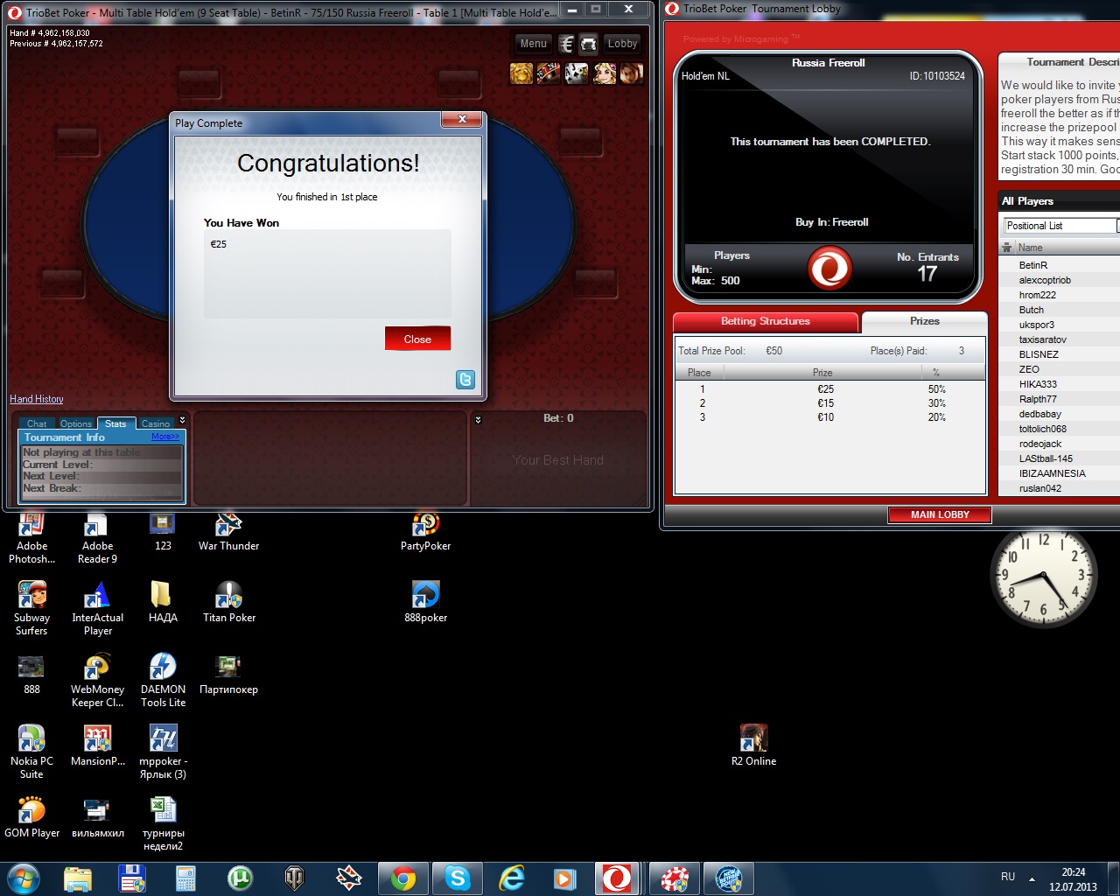Viewport: 1120px width, 896px height.
Task: Select player taxisaratov in the list
Action: click(x=1043, y=339)
